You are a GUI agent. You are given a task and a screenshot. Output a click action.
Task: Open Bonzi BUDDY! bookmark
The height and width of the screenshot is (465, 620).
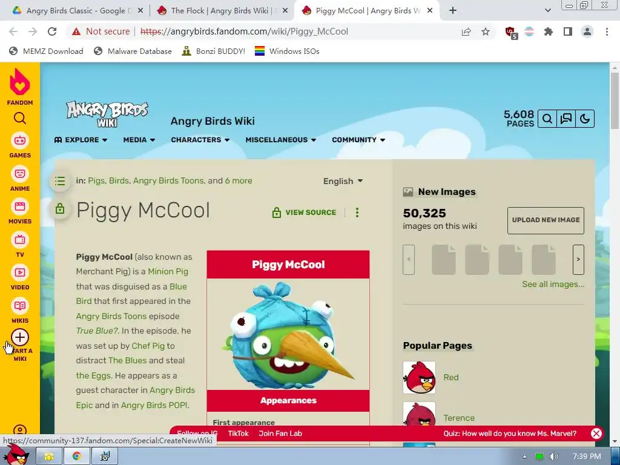point(214,51)
